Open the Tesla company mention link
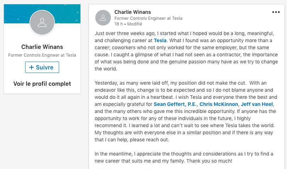287x169 pixels. [160, 40]
